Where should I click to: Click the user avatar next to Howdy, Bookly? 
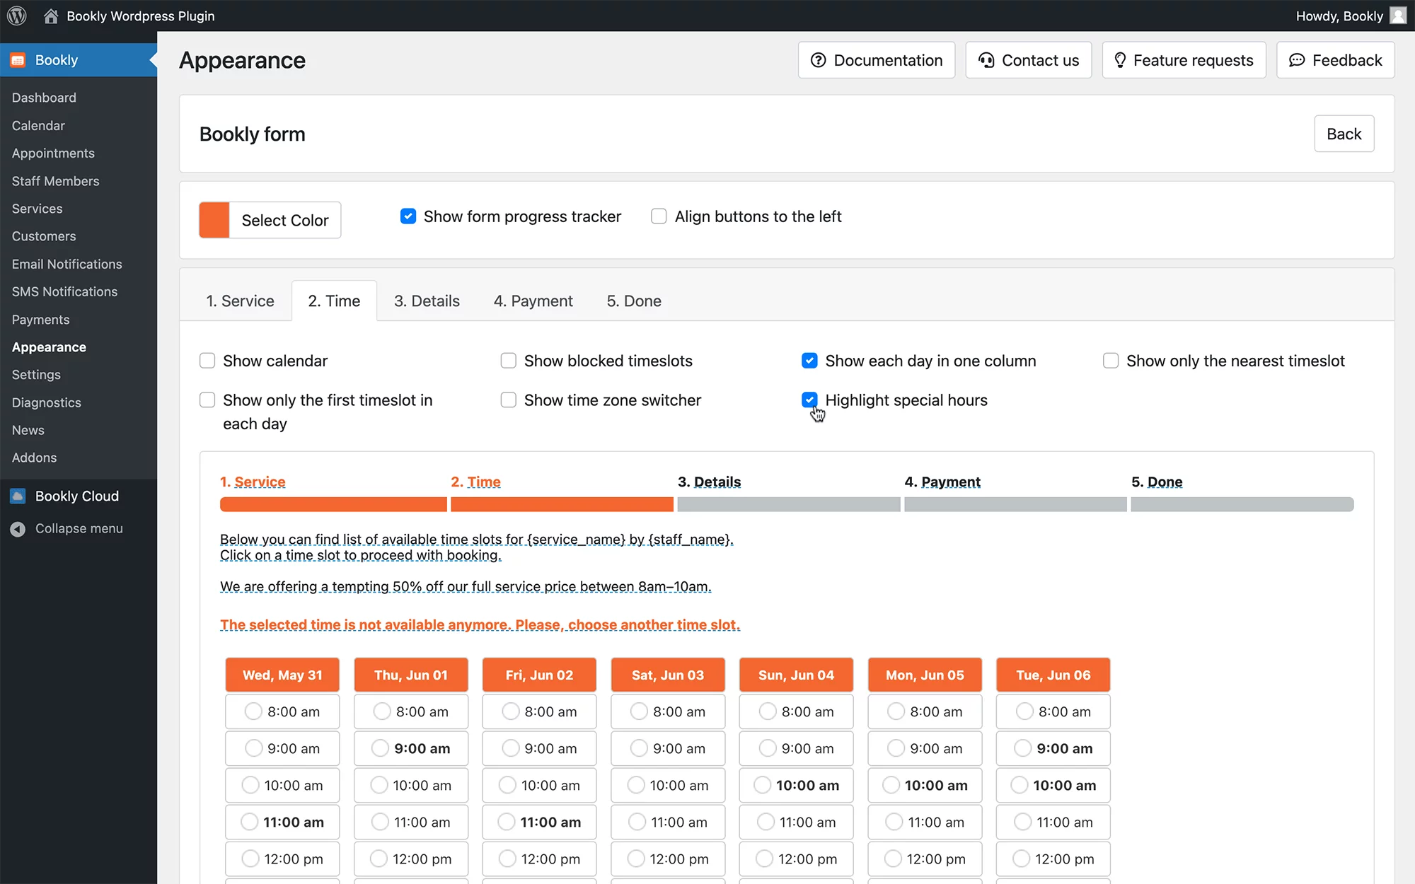point(1398,16)
